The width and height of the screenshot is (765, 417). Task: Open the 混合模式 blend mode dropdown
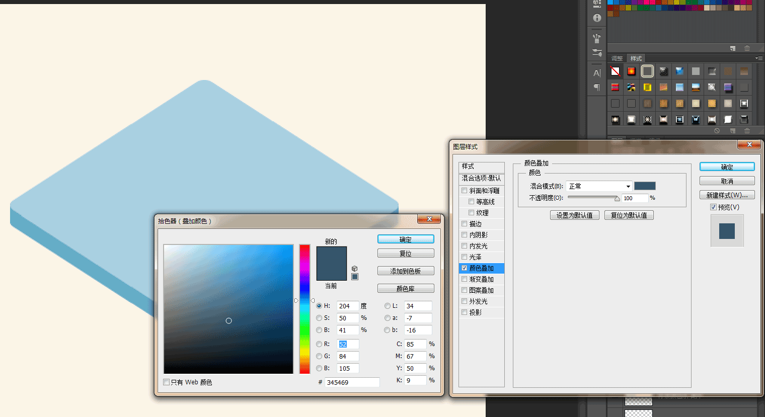click(x=599, y=186)
